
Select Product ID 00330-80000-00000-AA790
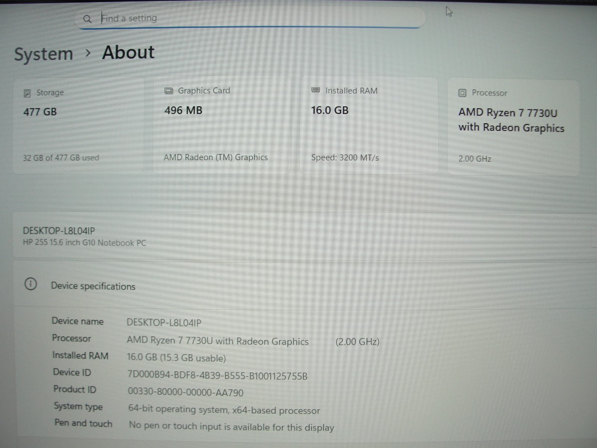point(185,392)
